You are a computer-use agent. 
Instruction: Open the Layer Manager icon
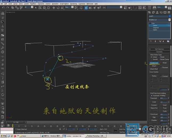135,8
